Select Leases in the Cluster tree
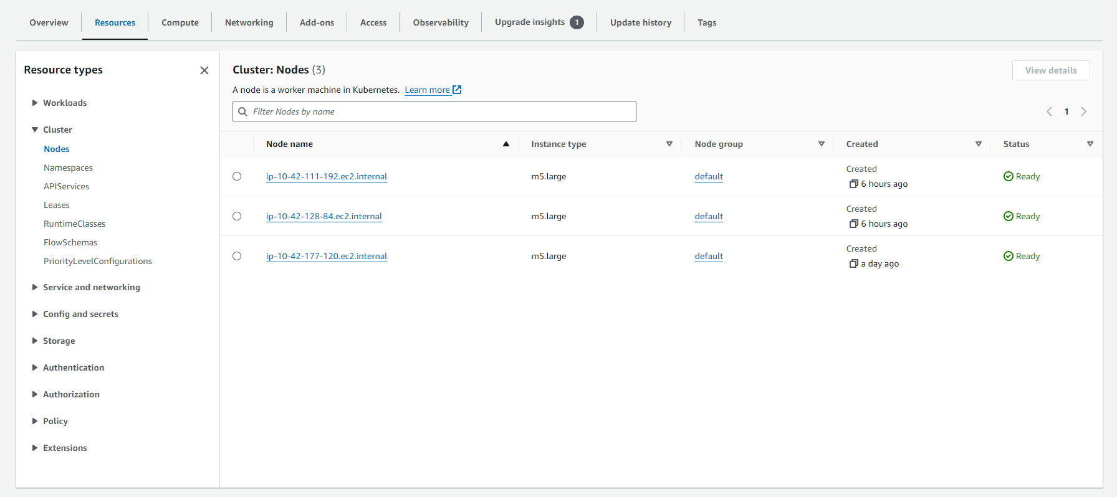This screenshot has width=1117, height=497. [x=56, y=205]
